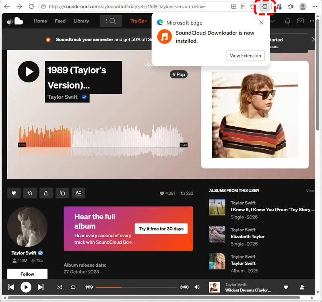
Task: Open the Taylor Swift artist link in title
Action: pyautogui.click(x=63, y=97)
